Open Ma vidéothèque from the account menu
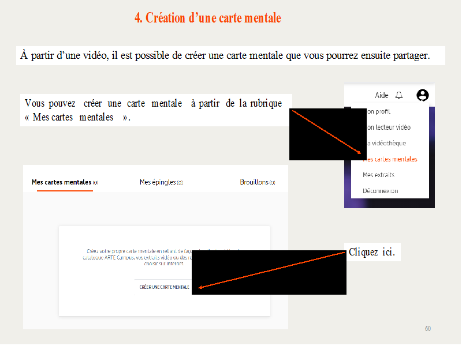Screen dimensions: 462x346 tap(386, 143)
